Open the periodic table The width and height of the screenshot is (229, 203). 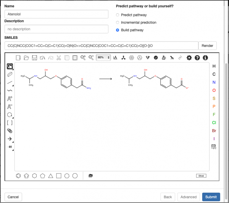214,147
